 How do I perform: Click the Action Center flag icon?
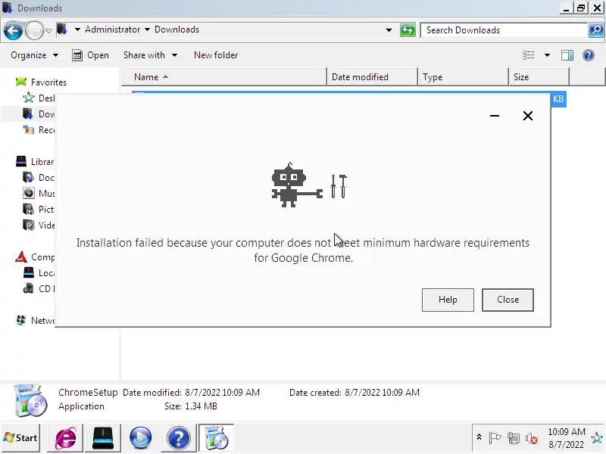pyautogui.click(x=495, y=438)
